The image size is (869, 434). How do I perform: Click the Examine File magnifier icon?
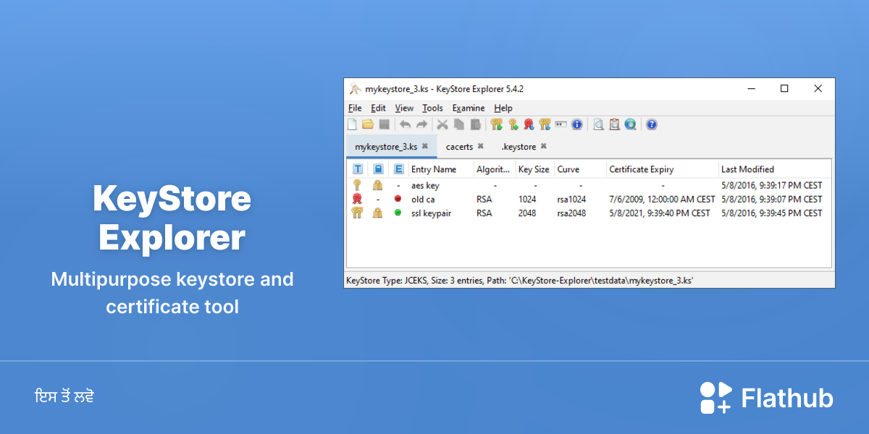pos(598,124)
